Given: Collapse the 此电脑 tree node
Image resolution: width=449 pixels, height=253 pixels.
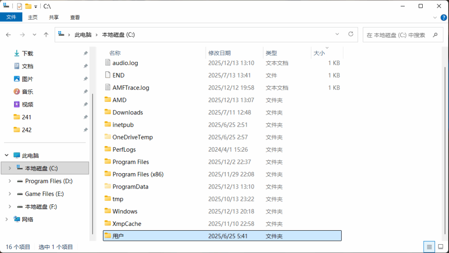Looking at the screenshot, I should (x=7, y=155).
